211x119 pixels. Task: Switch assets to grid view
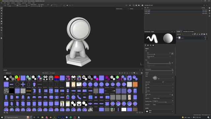(x=142, y=73)
